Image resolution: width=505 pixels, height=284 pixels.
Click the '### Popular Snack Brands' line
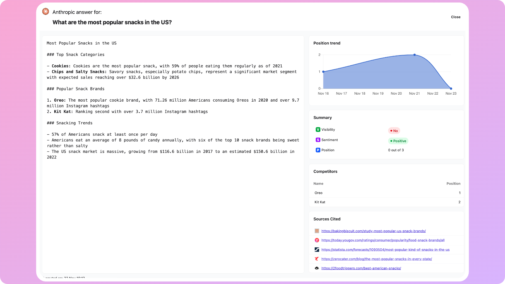(x=75, y=89)
